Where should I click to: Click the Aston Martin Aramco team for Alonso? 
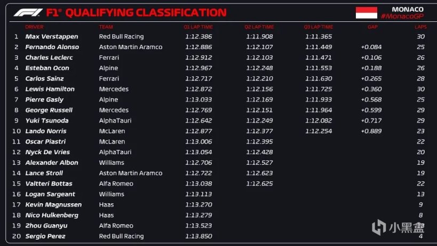[131, 47]
